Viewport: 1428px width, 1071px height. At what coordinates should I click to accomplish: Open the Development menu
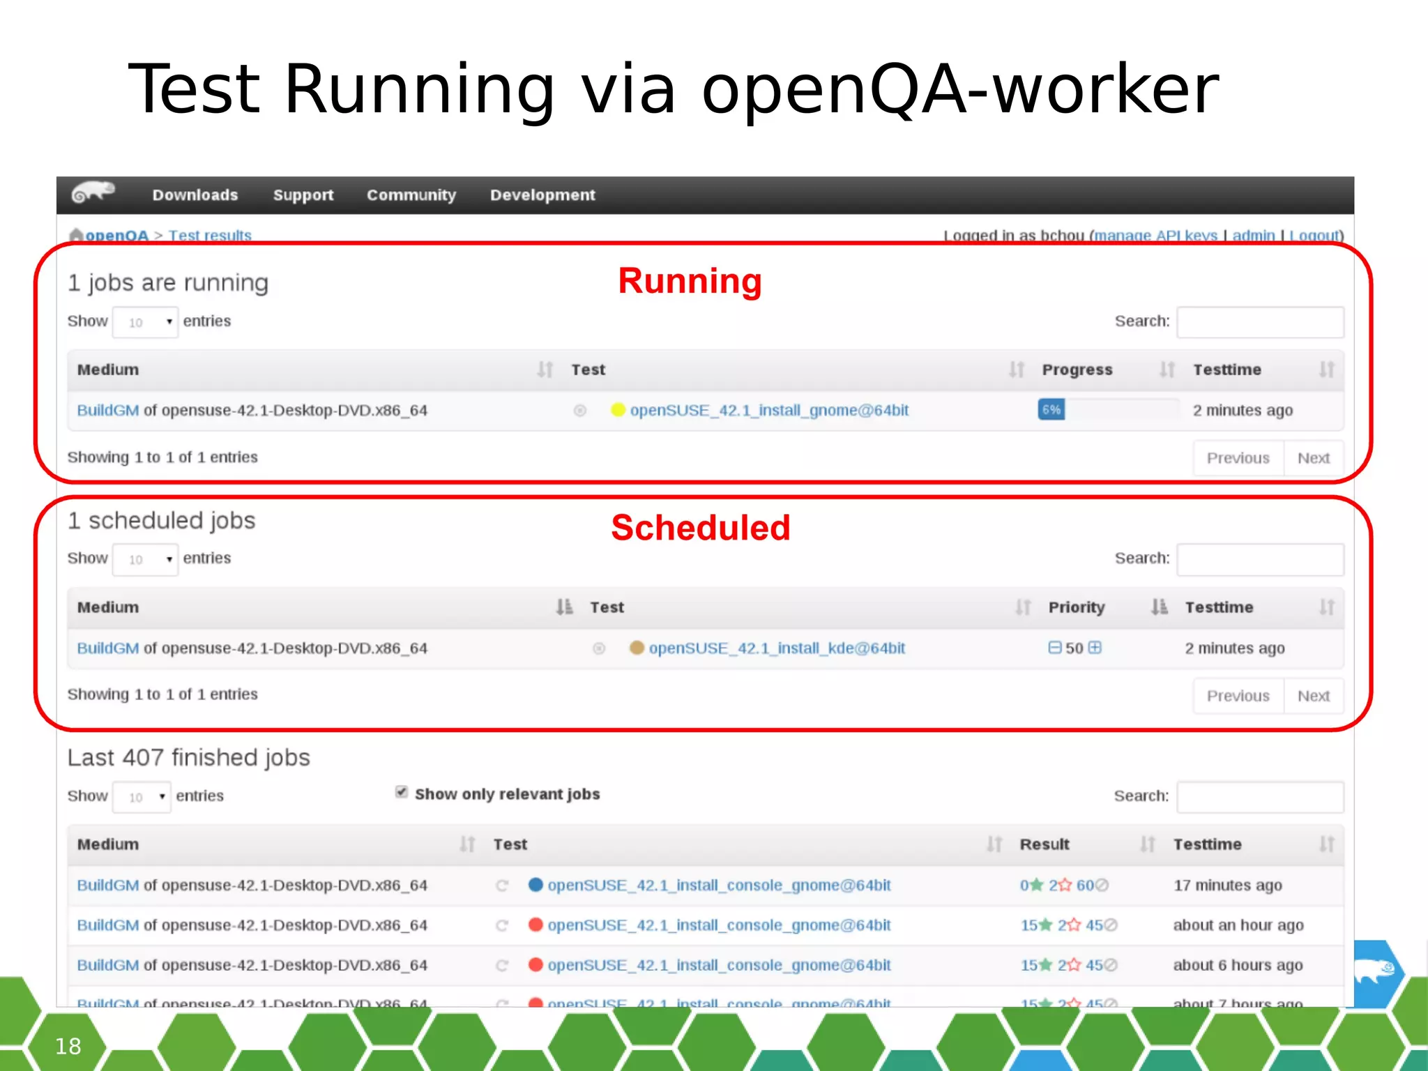pos(542,195)
